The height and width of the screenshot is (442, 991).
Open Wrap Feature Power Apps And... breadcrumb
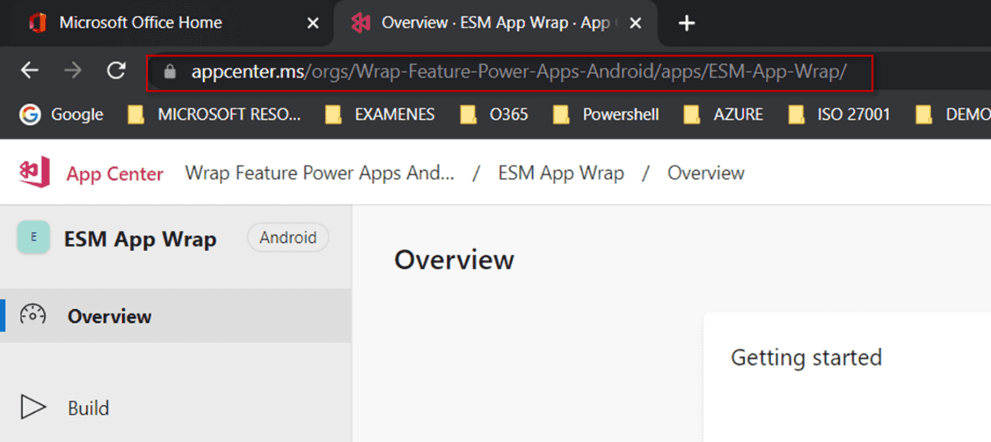point(320,173)
